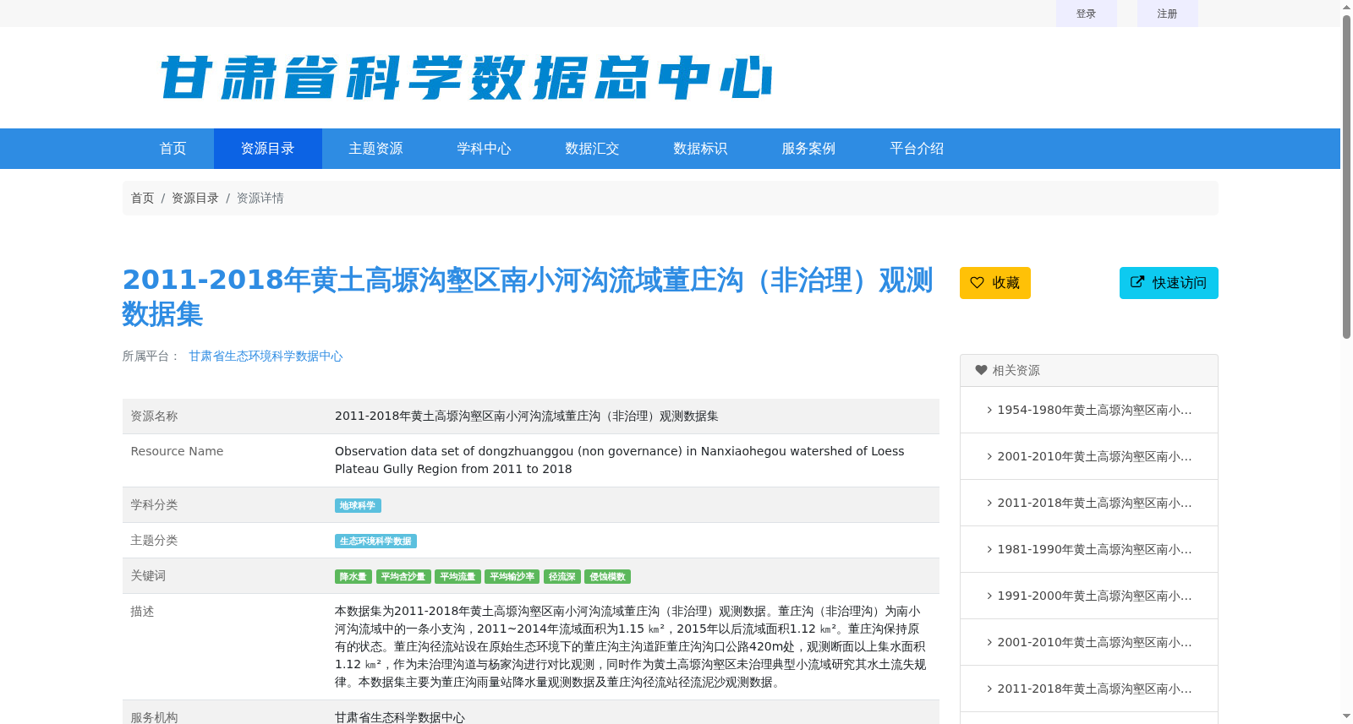Click the large blue 2011-2018年 dataset title heading
Image resolution: width=1353 pixels, height=724 pixels.
pos(528,297)
